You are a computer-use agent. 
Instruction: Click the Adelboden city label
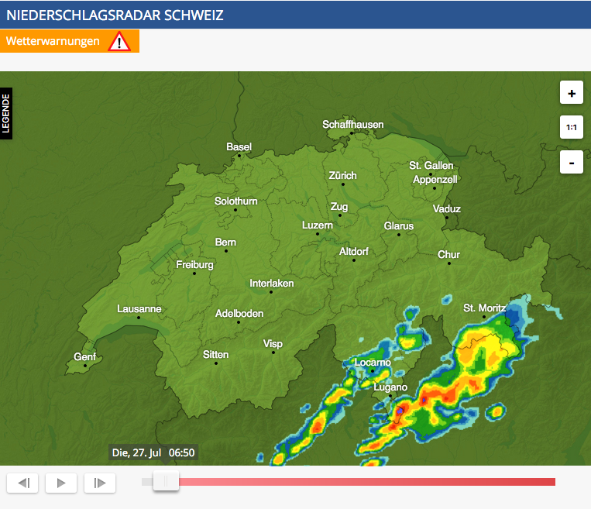pos(239,313)
